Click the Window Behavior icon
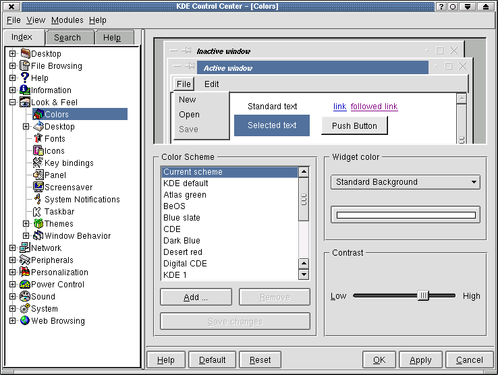This screenshot has width=498, height=375. 38,235
